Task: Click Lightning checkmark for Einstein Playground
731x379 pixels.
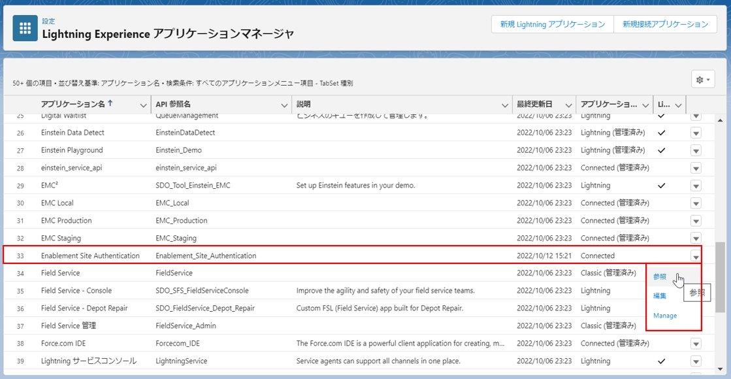Action: [x=661, y=150]
